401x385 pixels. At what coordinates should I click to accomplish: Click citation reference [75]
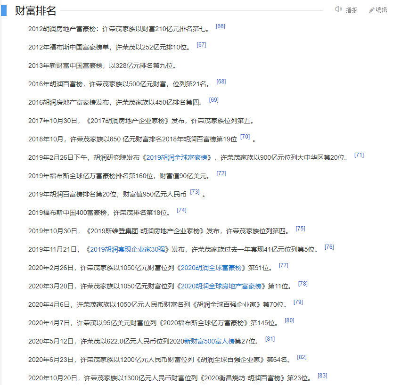coord(301,229)
